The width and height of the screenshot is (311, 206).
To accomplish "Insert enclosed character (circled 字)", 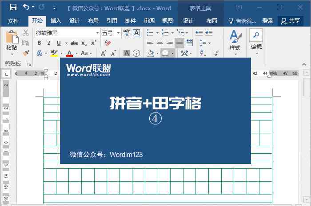I will [x=136, y=53].
